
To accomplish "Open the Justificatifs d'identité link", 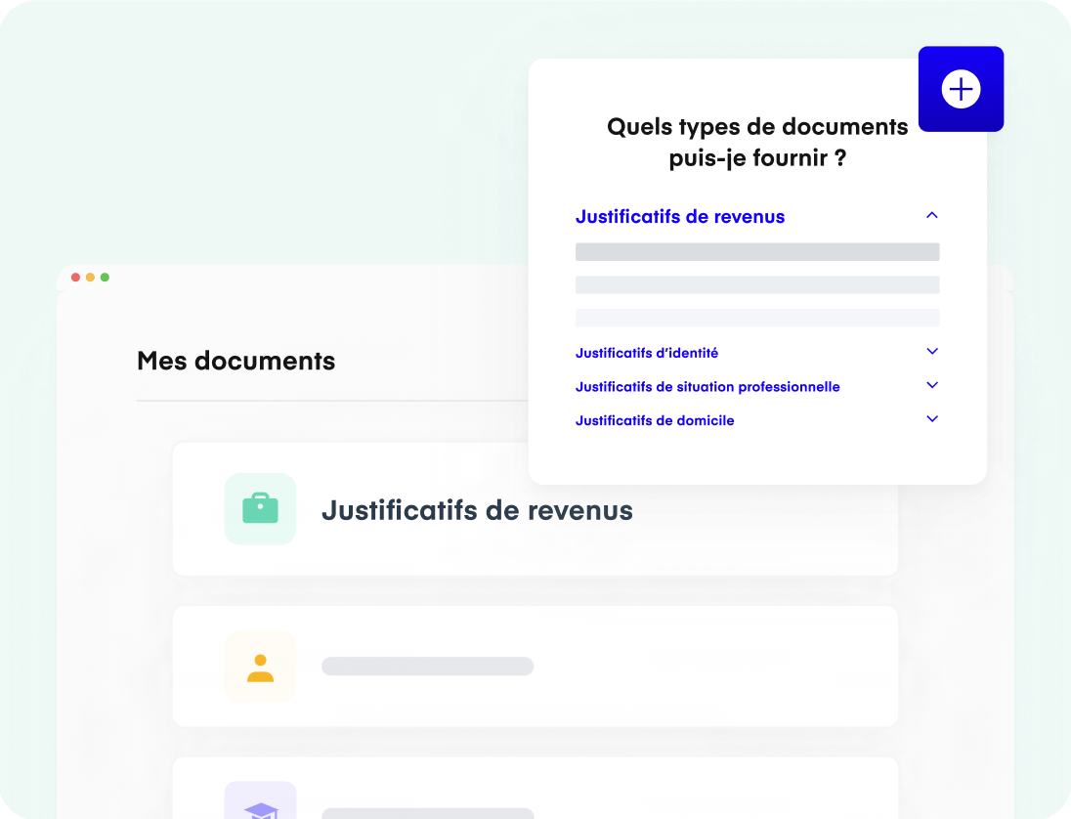I will (647, 353).
